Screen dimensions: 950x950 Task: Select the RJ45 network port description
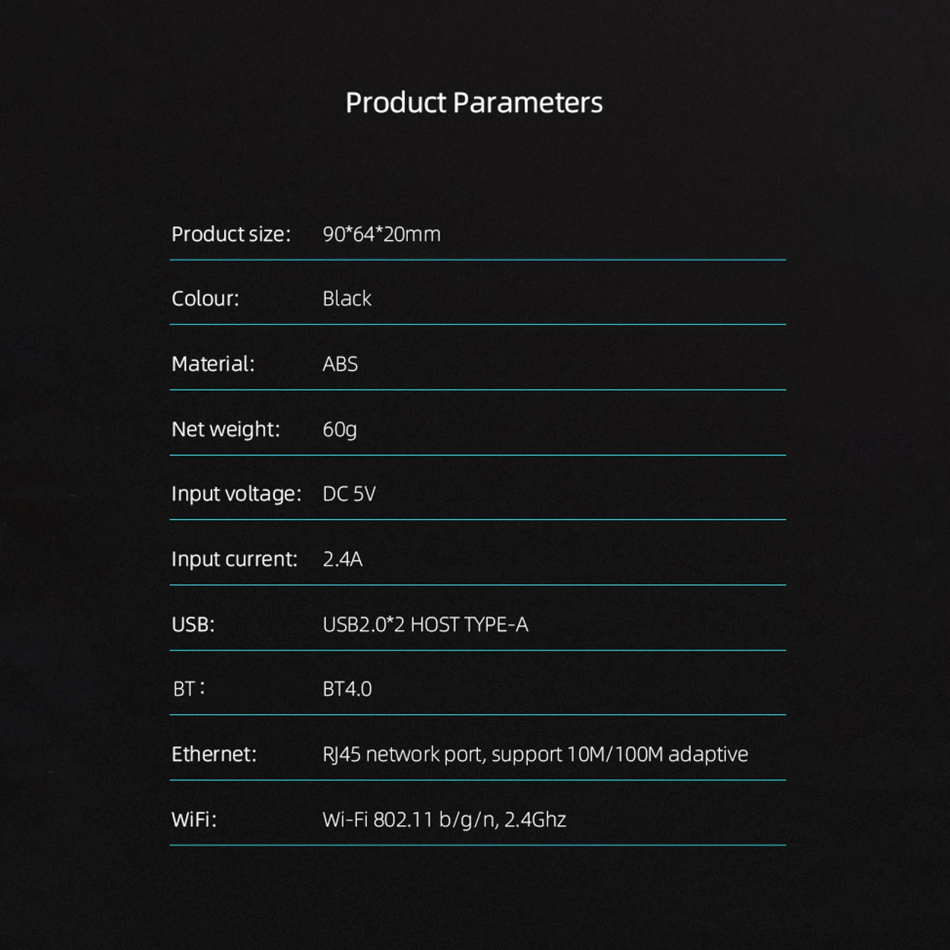(535, 754)
